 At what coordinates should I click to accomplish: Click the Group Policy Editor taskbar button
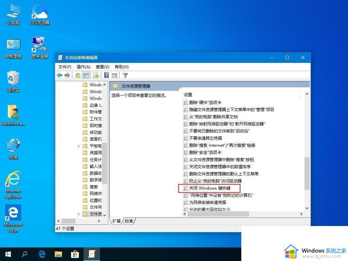coord(92,254)
